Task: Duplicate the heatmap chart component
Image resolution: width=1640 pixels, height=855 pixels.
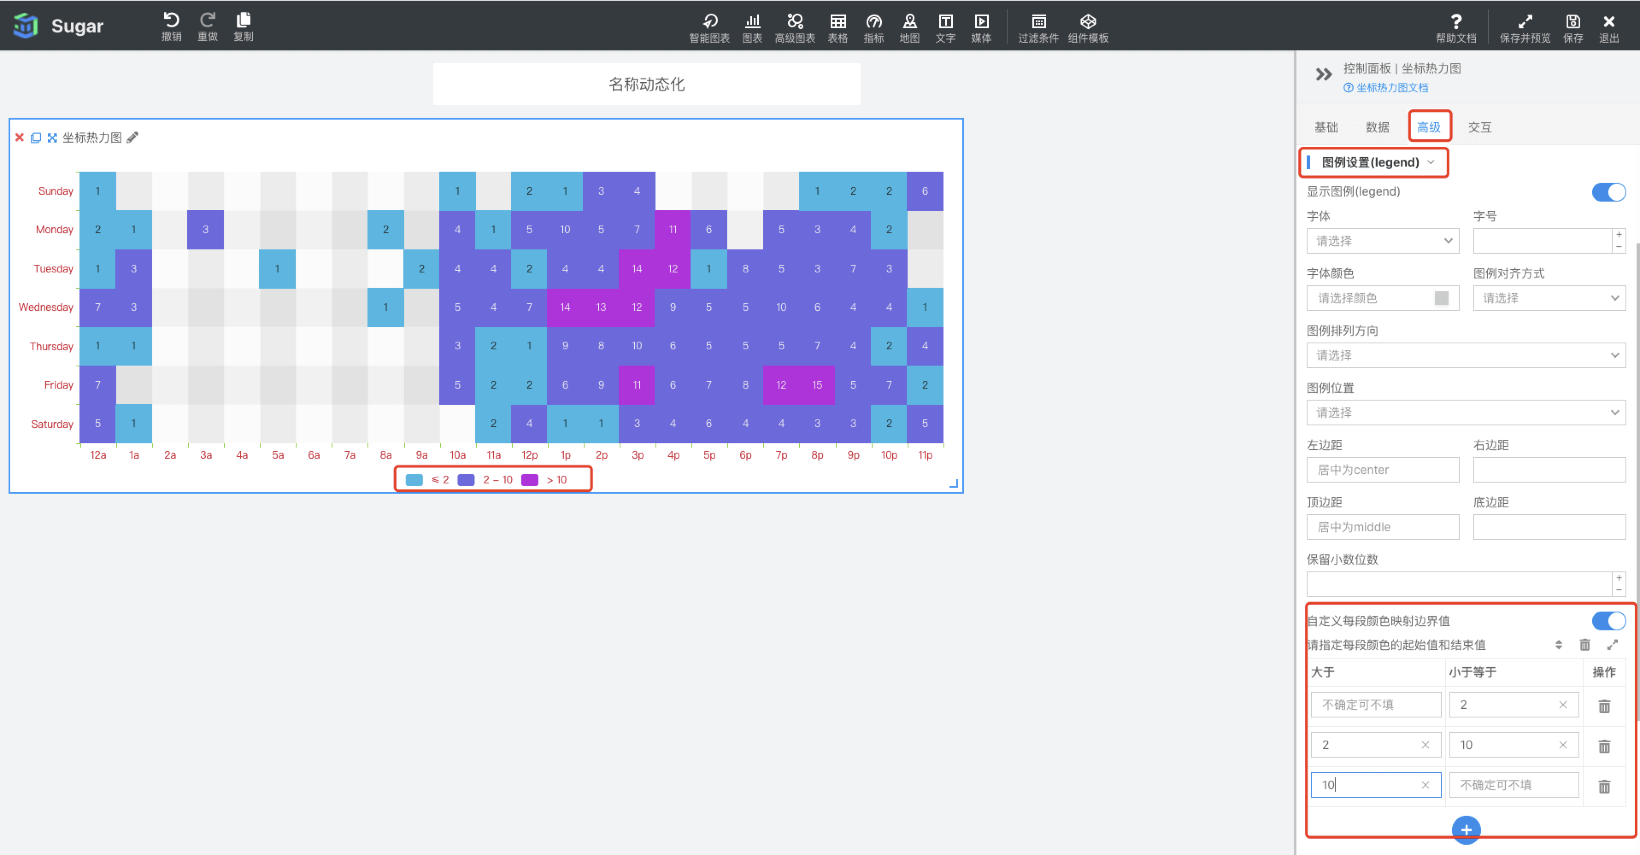Action: (x=35, y=138)
